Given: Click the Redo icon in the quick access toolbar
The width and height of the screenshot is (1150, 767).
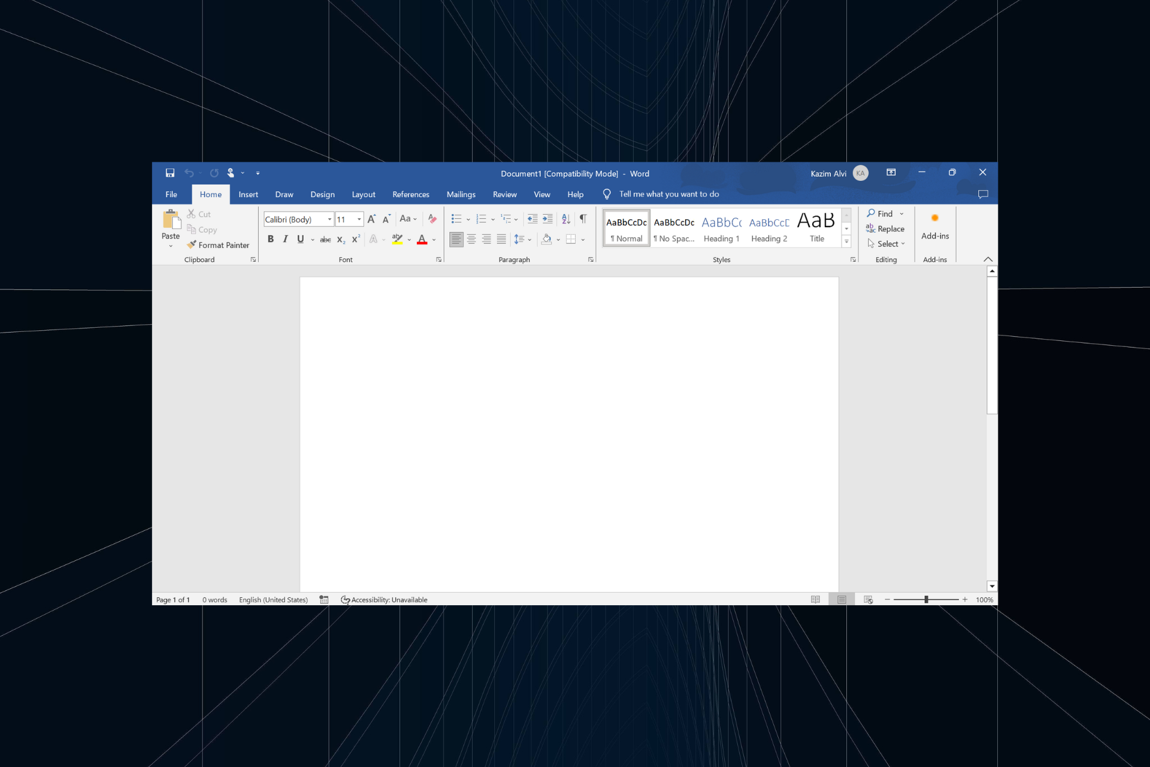Looking at the screenshot, I should 214,173.
